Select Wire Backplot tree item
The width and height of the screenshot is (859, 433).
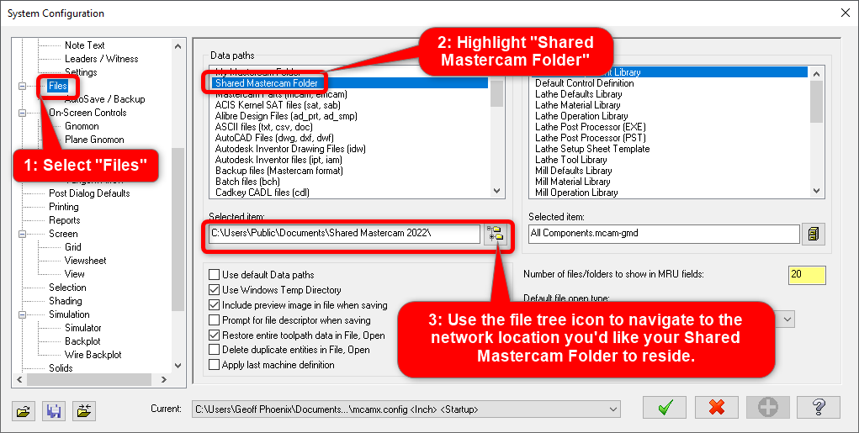click(93, 355)
